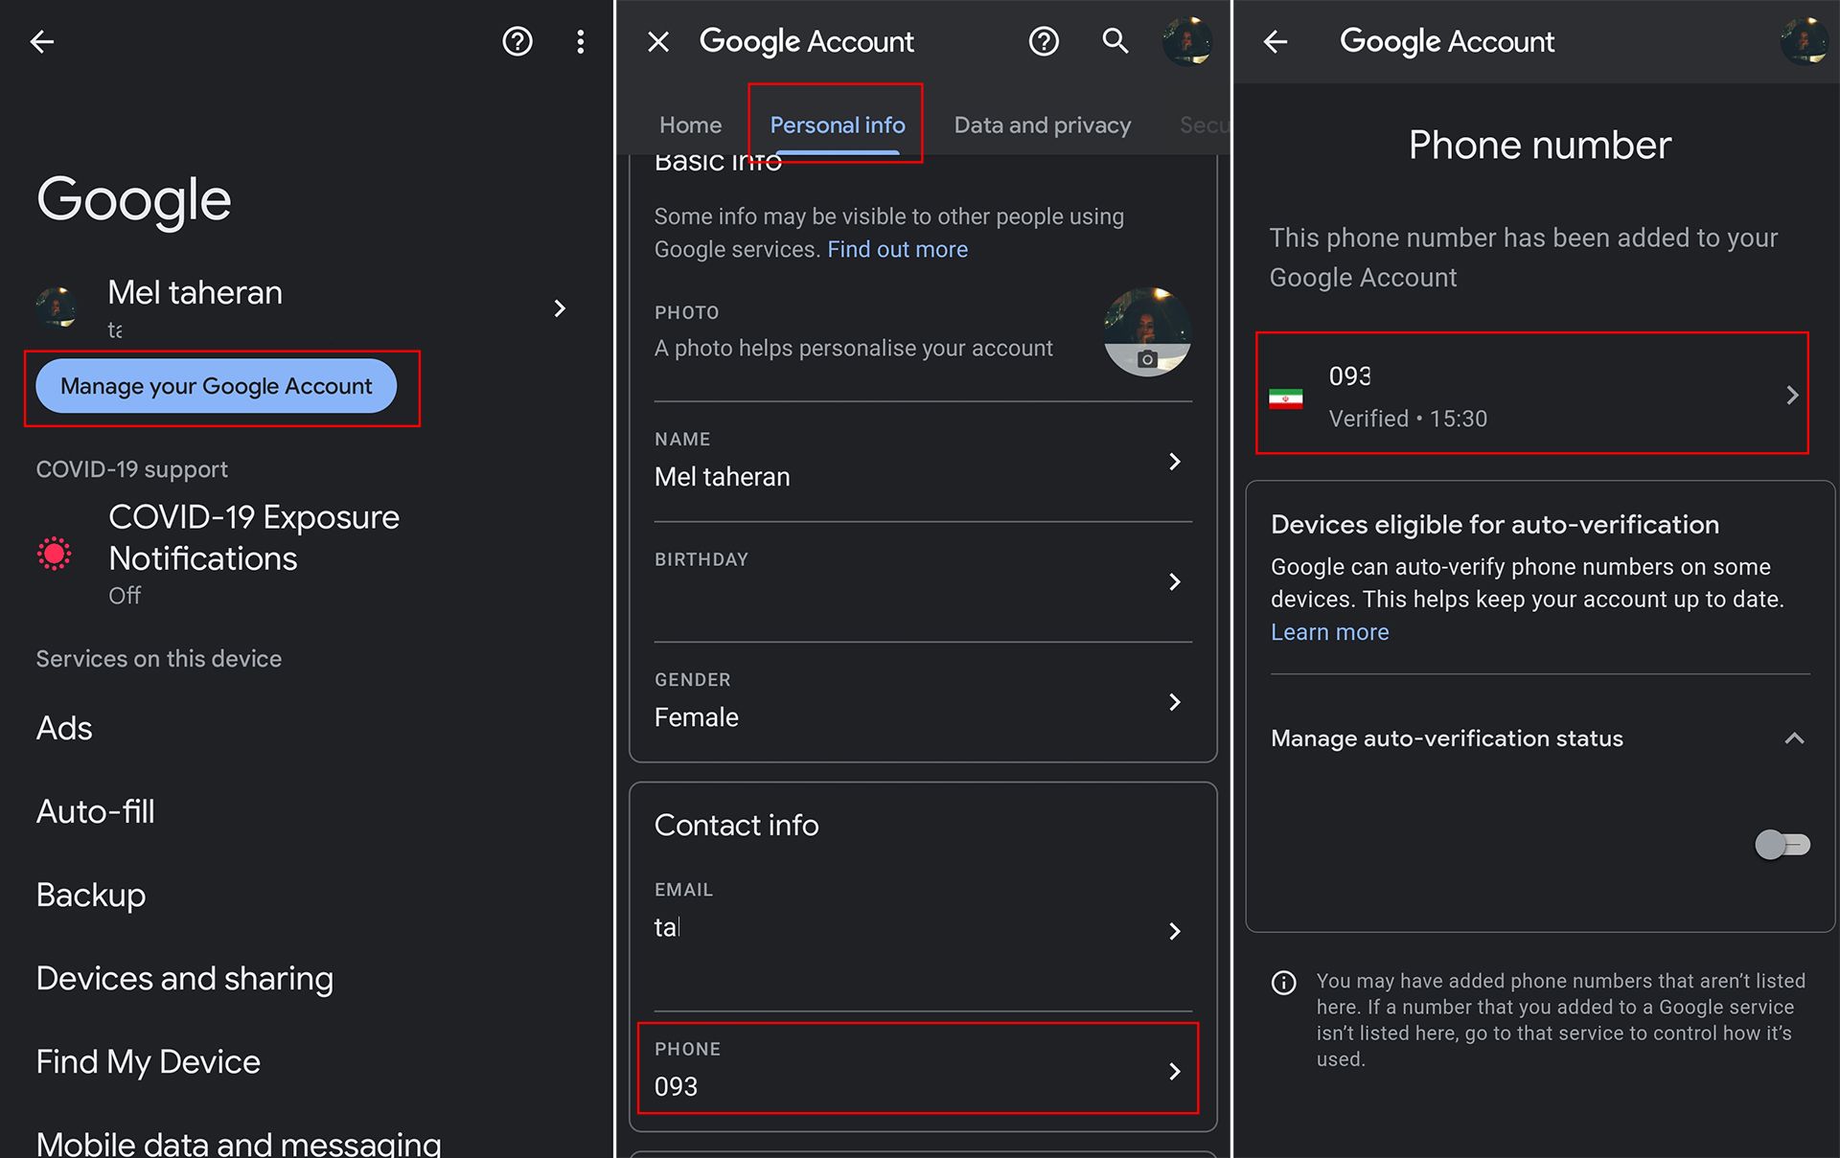Click the info icon beside phone numbers note
This screenshot has height=1158, width=1840.
[x=1283, y=983]
